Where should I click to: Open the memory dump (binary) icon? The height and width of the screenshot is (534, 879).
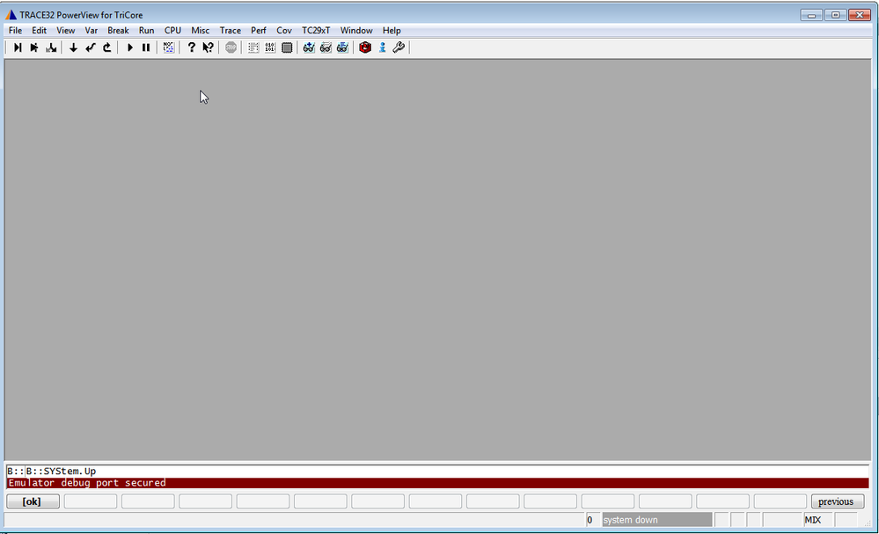coord(270,48)
